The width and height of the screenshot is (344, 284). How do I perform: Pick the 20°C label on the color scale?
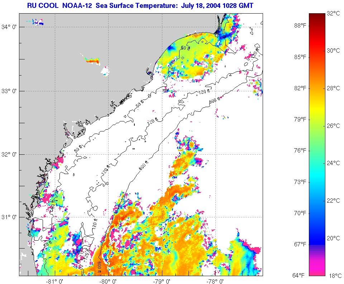333,238
